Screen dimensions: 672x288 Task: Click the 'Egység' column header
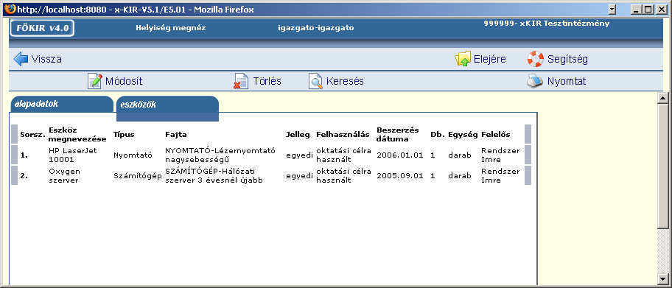463,135
